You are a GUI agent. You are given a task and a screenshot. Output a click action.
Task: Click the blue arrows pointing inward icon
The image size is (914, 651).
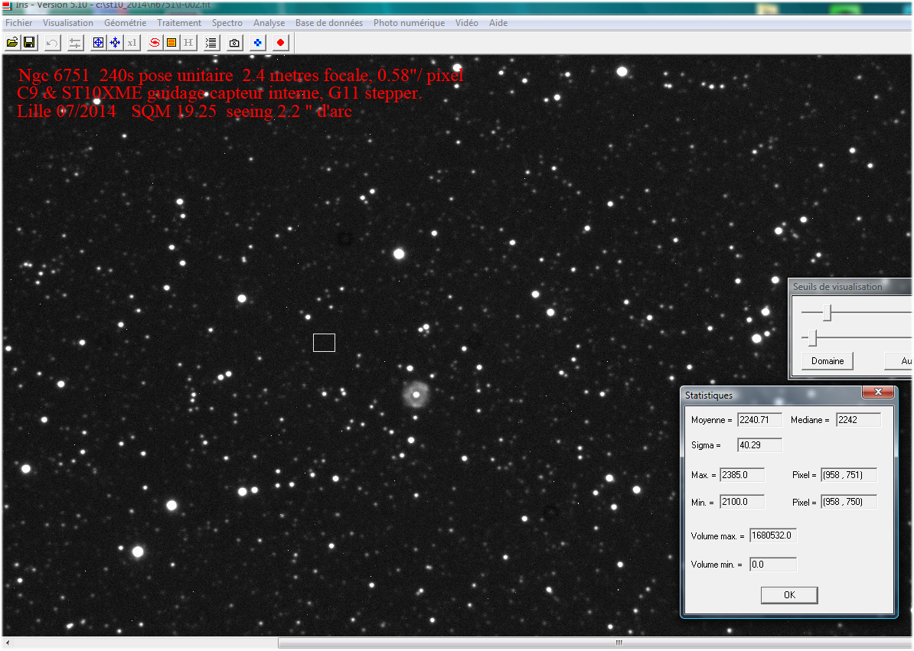(x=116, y=43)
